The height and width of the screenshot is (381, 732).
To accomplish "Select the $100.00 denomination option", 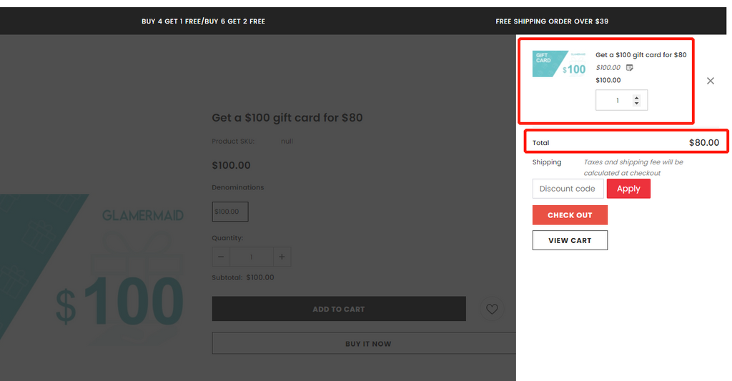I will pyautogui.click(x=230, y=212).
